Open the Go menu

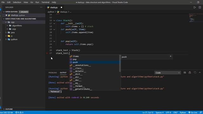tap(32, 2)
